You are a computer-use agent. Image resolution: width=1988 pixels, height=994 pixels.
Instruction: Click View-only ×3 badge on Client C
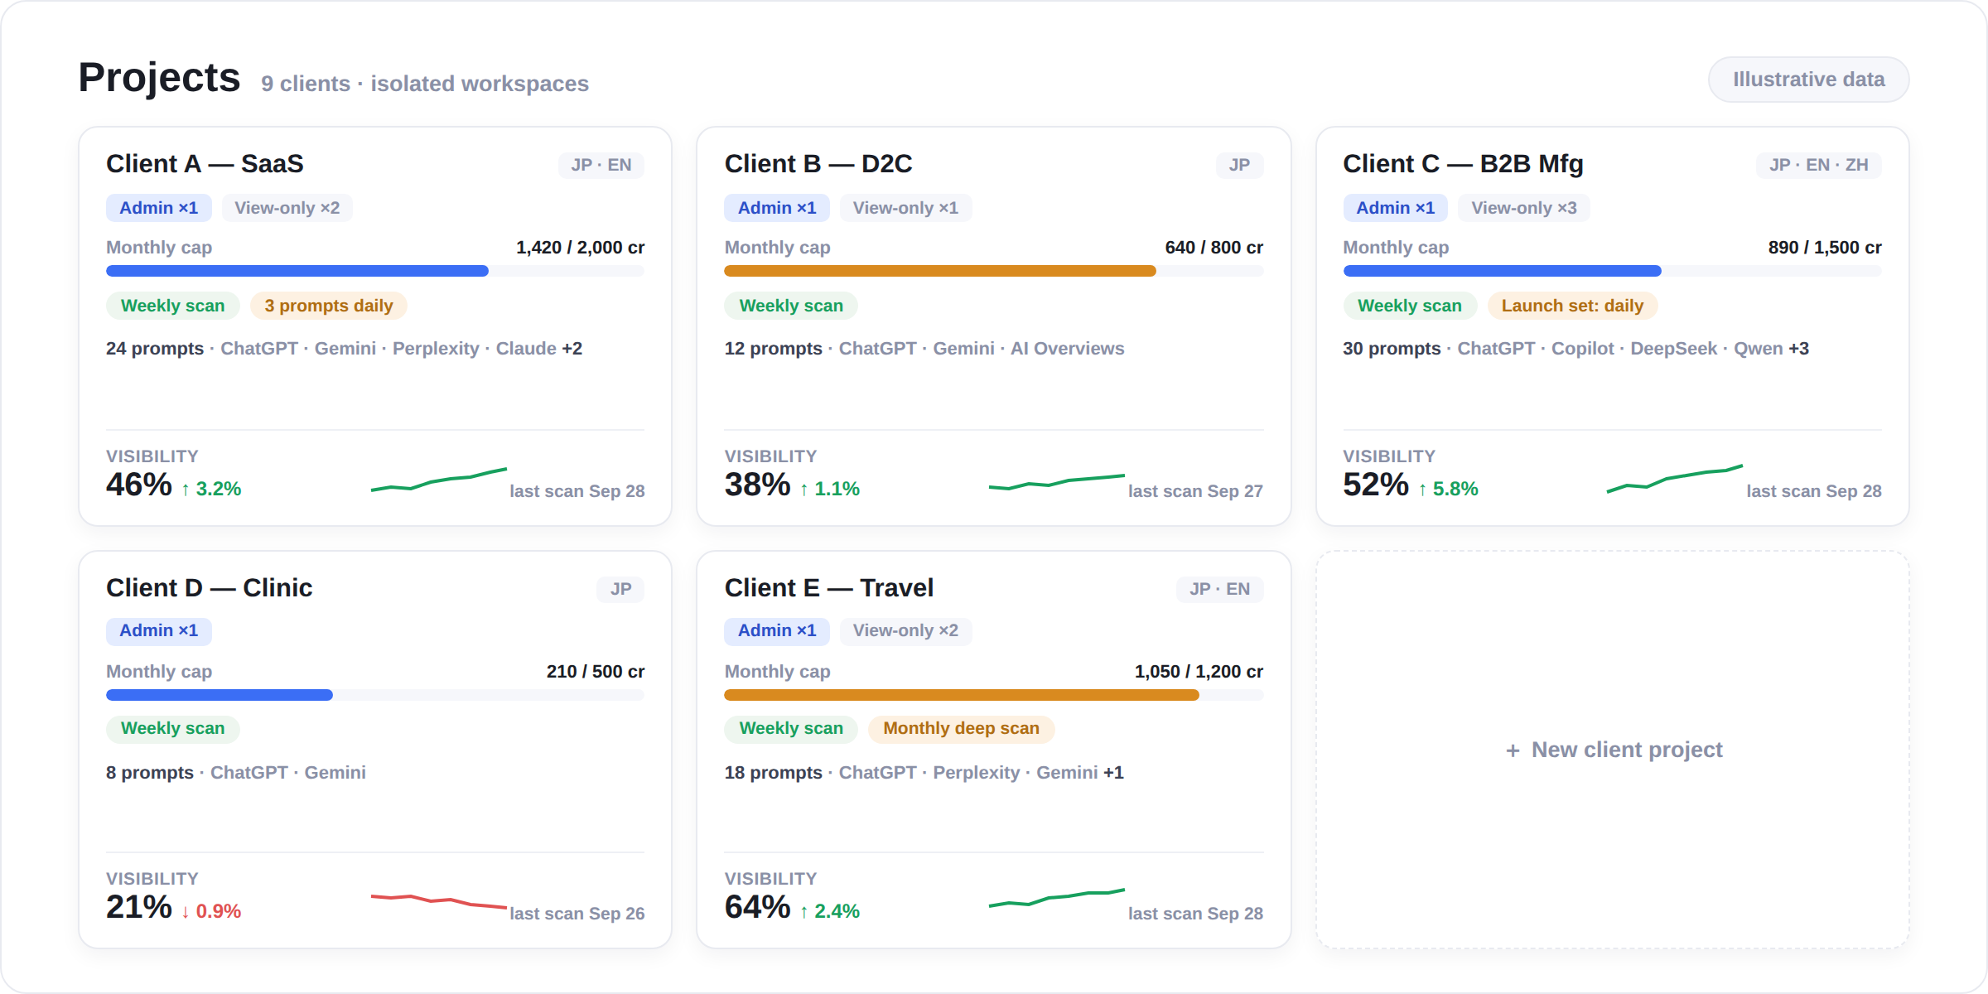tap(1524, 208)
